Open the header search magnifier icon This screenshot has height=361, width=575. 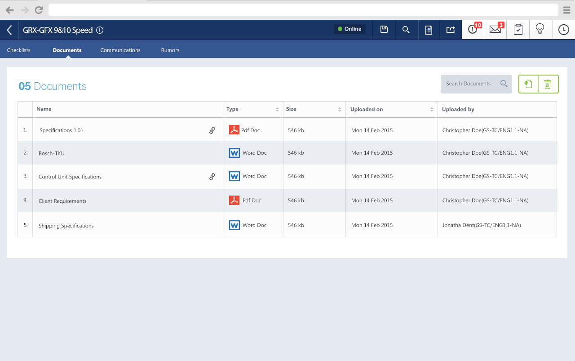click(x=406, y=30)
